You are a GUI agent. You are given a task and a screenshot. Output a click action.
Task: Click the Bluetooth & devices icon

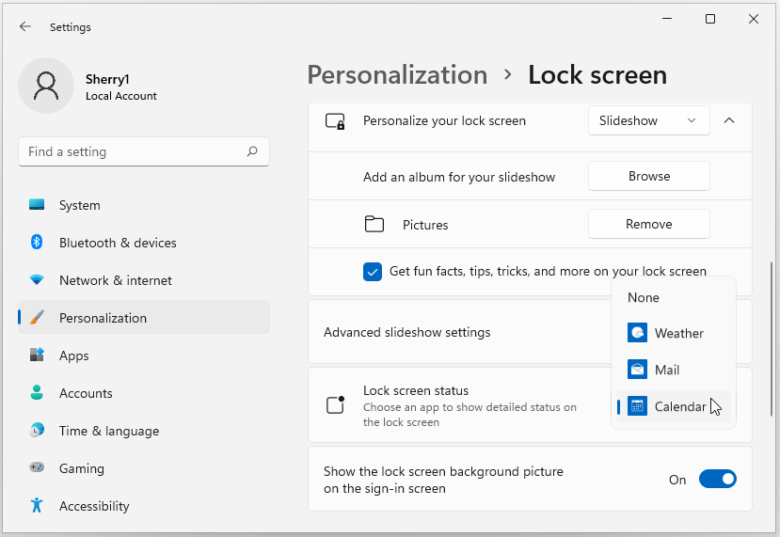(x=37, y=243)
